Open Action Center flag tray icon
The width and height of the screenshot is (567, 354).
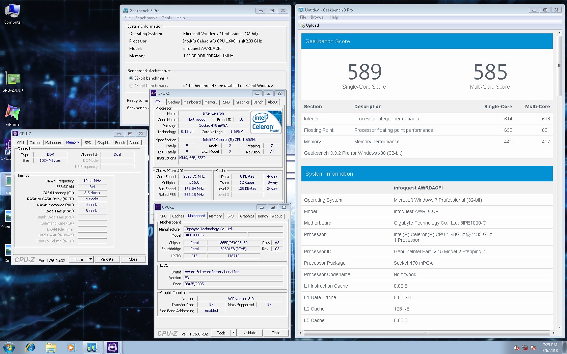point(533,348)
